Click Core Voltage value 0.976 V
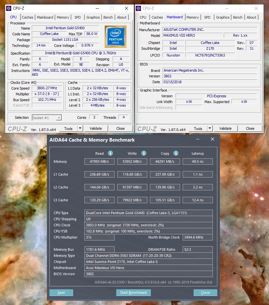The height and width of the screenshot is (305, 269). pyautogui.click(x=87, y=45)
